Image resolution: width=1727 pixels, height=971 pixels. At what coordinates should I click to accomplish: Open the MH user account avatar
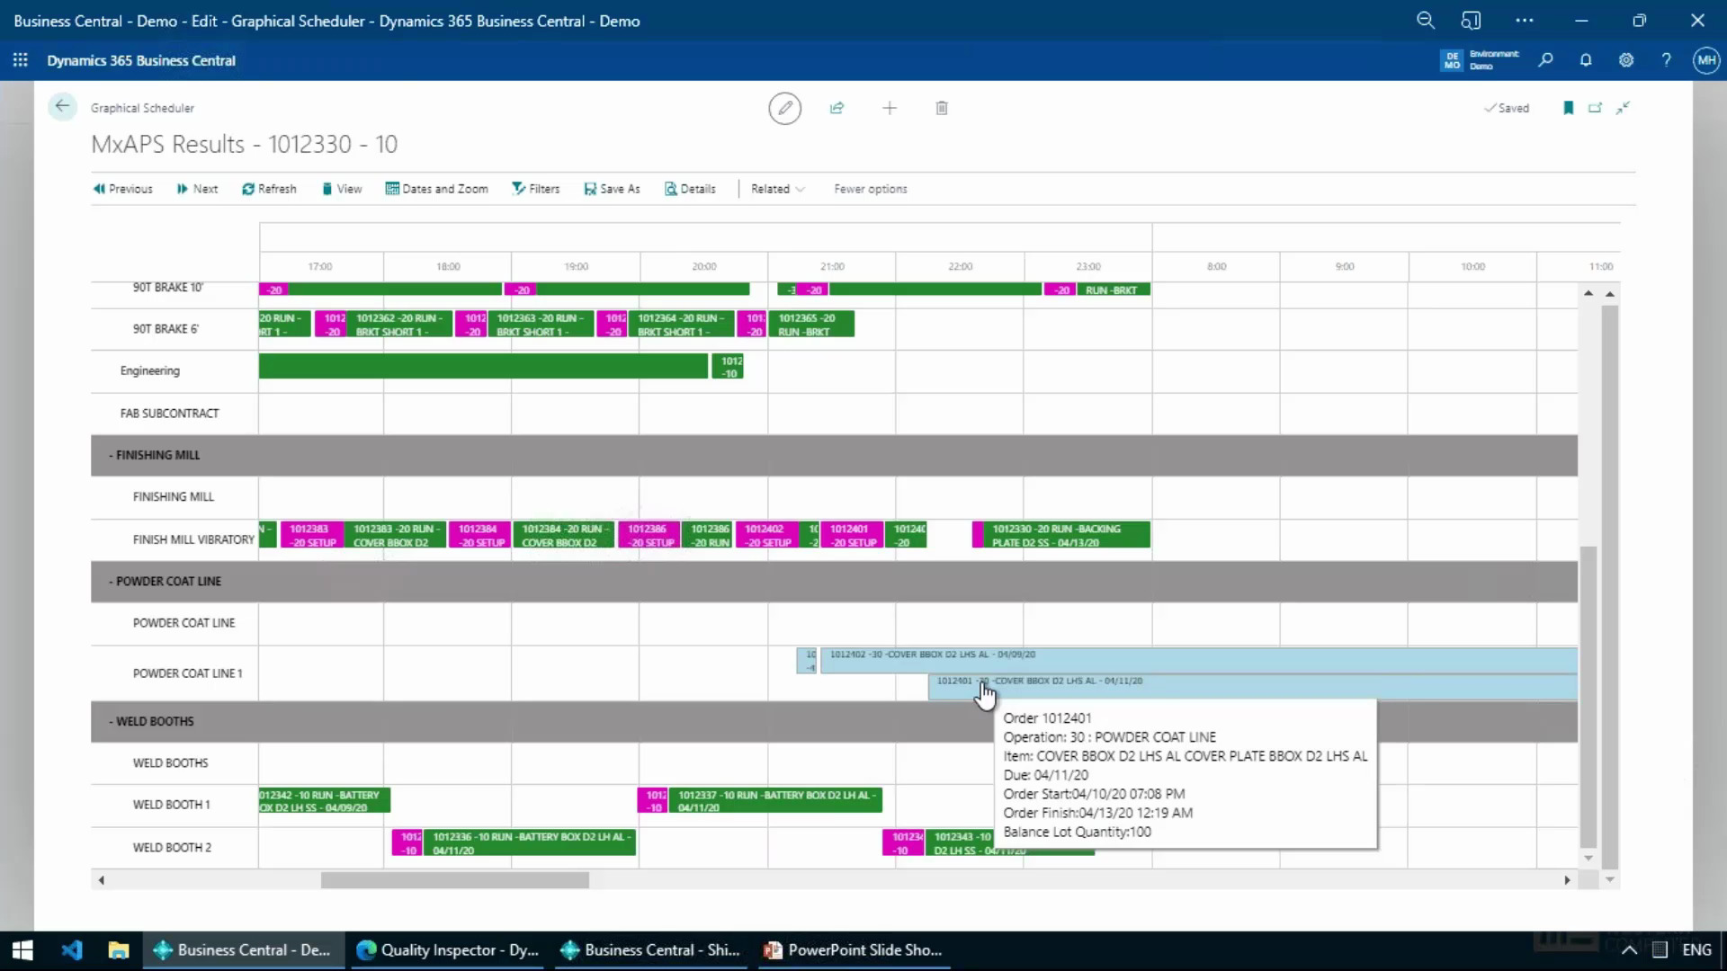tap(1706, 60)
